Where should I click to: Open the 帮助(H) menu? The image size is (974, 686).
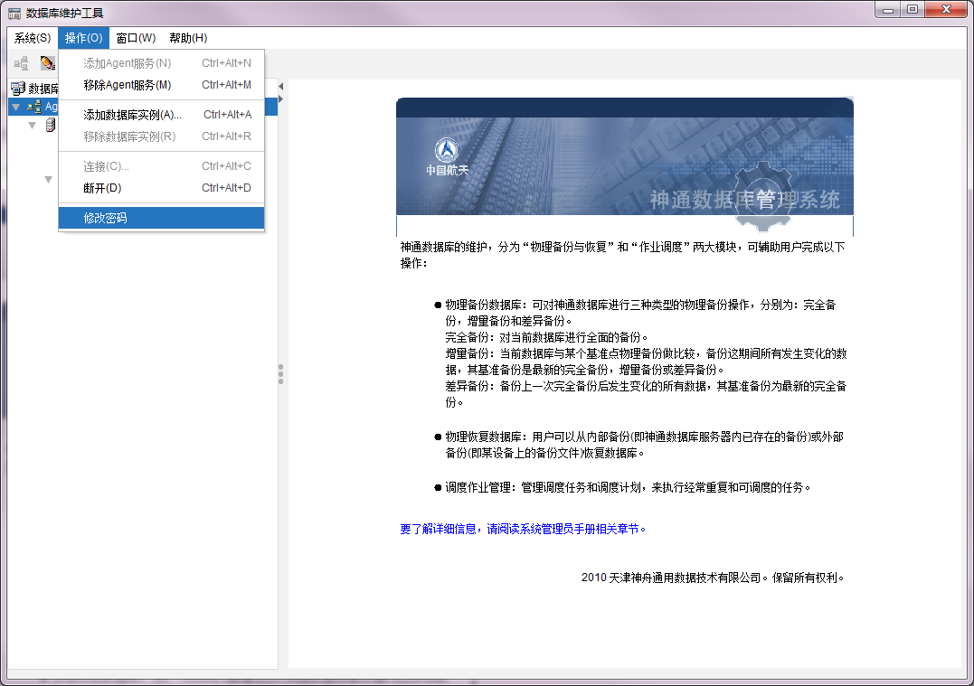coord(188,38)
